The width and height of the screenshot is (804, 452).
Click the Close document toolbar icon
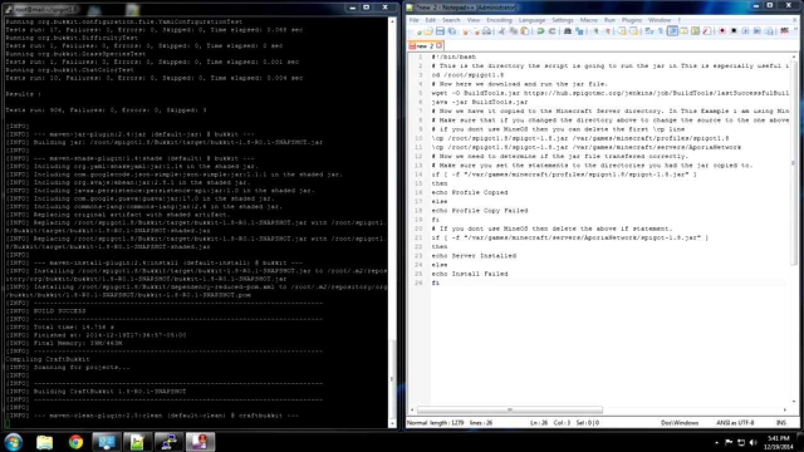(x=465, y=31)
